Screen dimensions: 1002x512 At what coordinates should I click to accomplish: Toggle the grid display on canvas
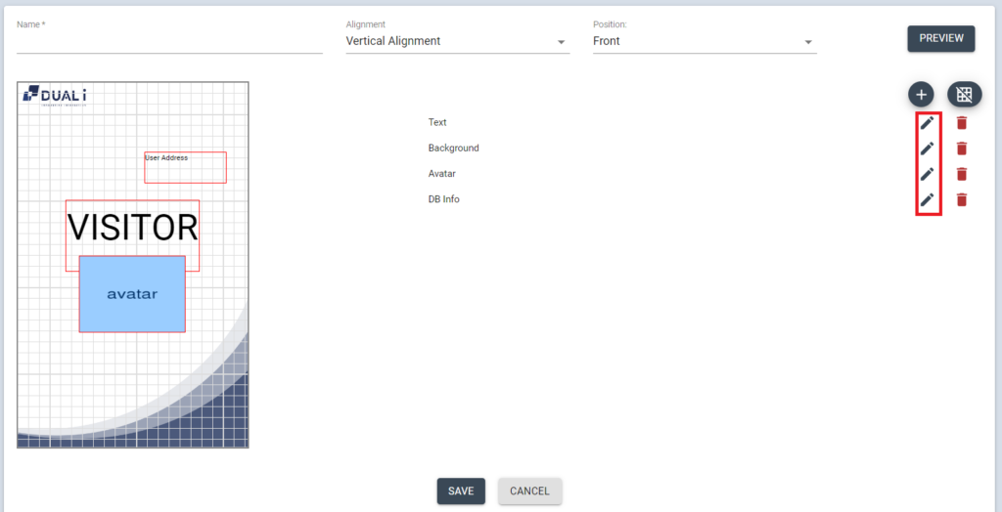[964, 95]
